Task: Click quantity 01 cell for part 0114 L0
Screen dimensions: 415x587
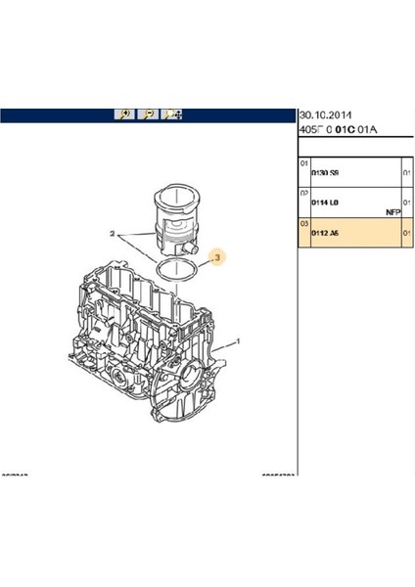Action: point(407,203)
